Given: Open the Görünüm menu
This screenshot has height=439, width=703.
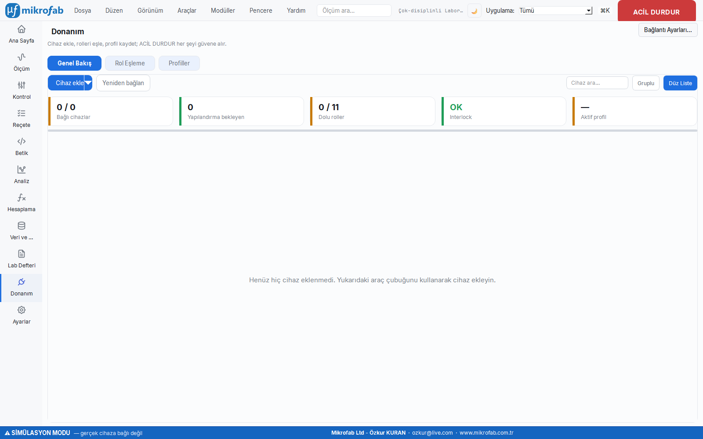Looking at the screenshot, I should (150, 11).
